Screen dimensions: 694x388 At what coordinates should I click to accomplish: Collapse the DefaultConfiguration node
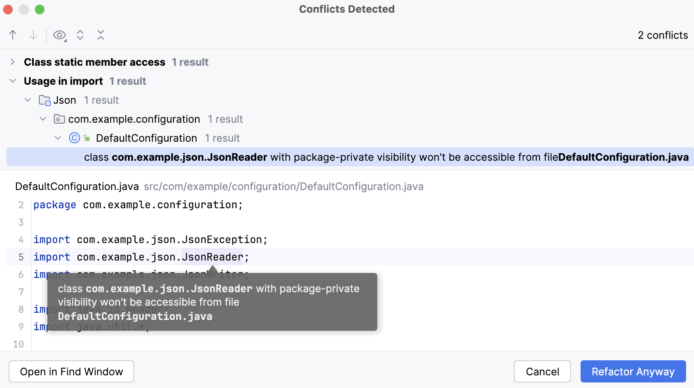click(58, 138)
